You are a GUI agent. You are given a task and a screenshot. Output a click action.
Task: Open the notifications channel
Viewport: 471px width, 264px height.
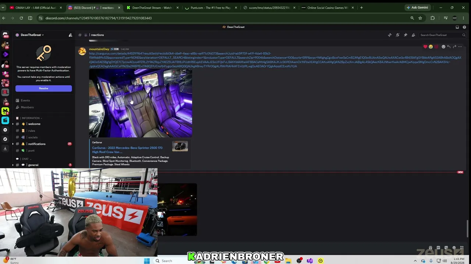[x=43, y=144]
